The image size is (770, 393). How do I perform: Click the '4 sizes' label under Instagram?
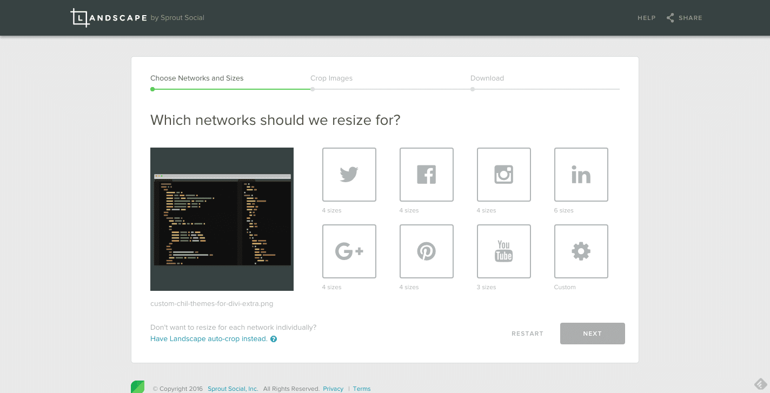[487, 210]
